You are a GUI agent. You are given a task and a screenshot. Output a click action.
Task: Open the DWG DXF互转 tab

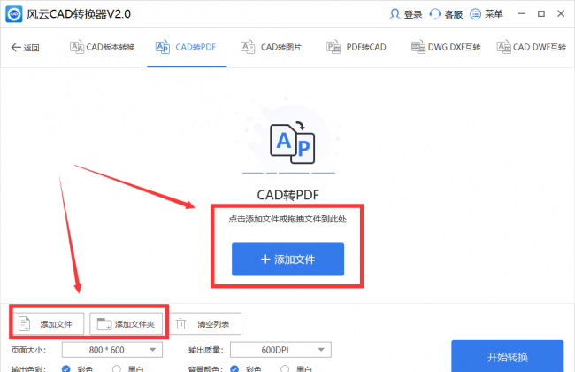pyautogui.click(x=446, y=47)
